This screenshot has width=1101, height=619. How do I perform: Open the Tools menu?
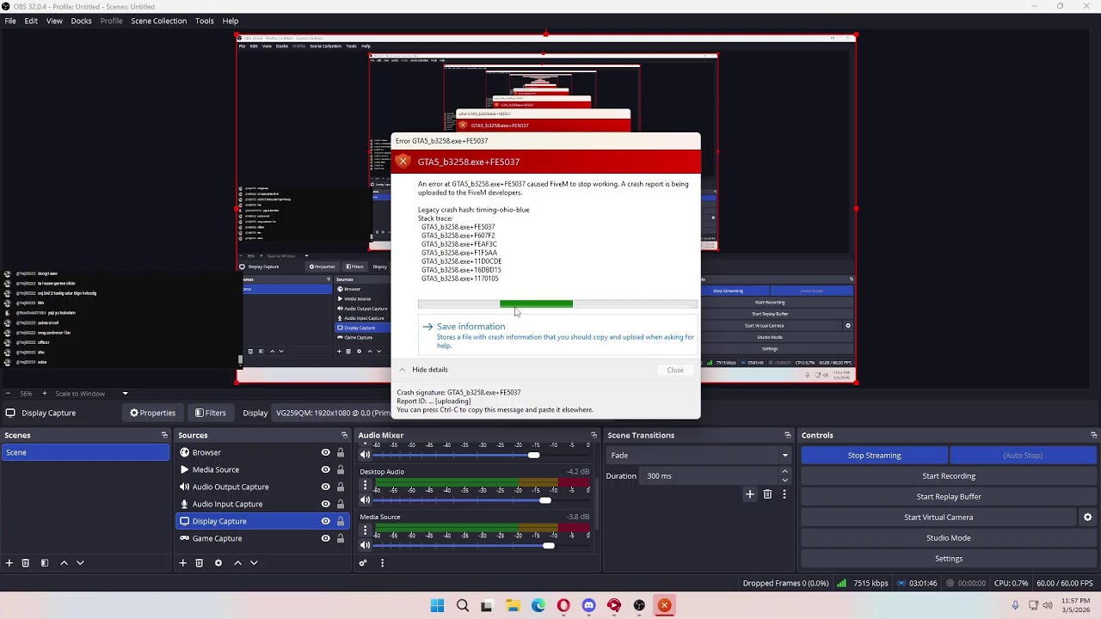pyautogui.click(x=204, y=21)
